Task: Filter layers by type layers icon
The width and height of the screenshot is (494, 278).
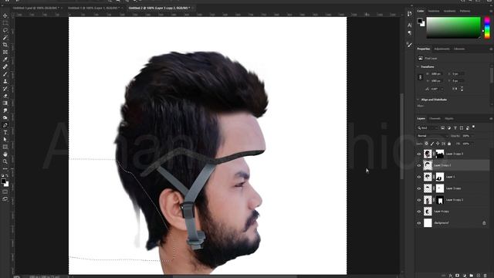Action: tap(455, 128)
